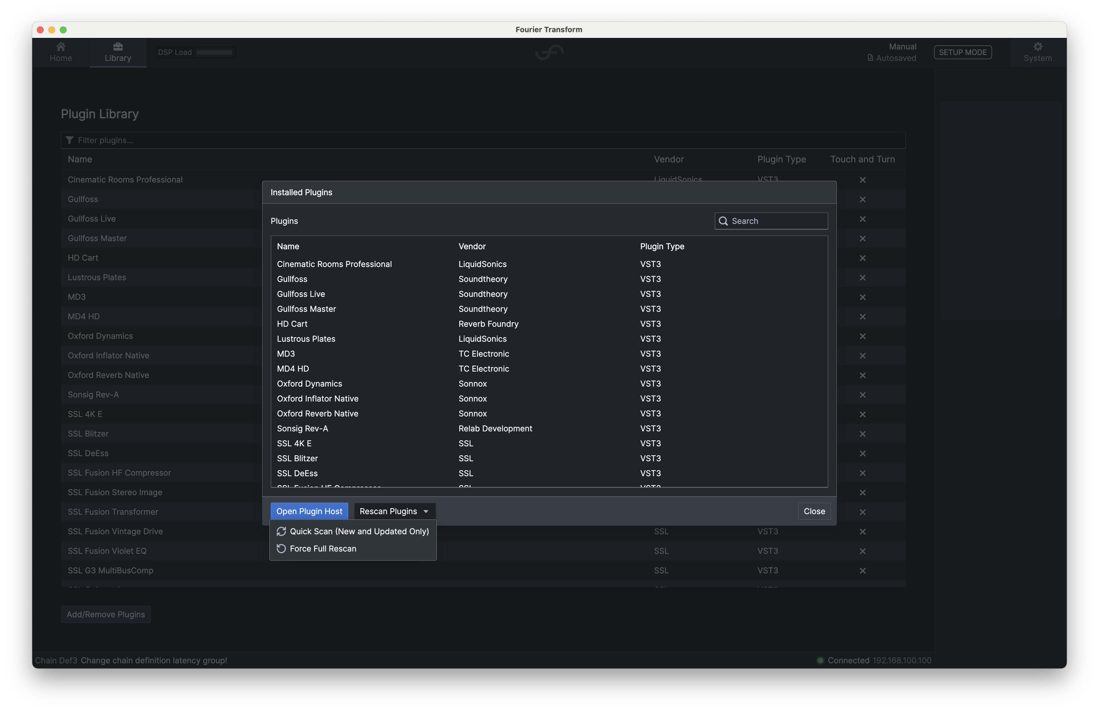The image size is (1099, 711).
Task: Click the X in Gullfoss Live row
Action: pyautogui.click(x=862, y=219)
